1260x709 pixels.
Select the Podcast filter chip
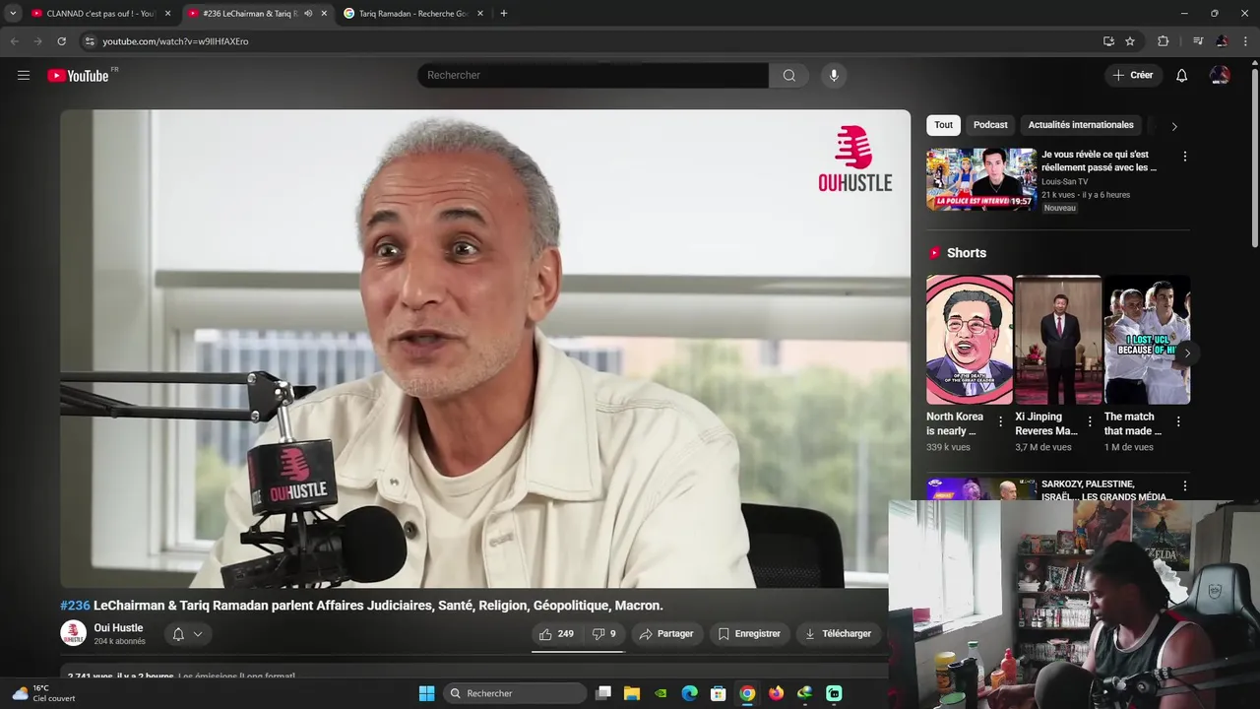(x=990, y=125)
